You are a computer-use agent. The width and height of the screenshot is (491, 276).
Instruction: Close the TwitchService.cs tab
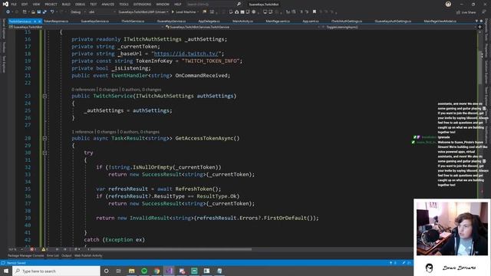(40, 21)
